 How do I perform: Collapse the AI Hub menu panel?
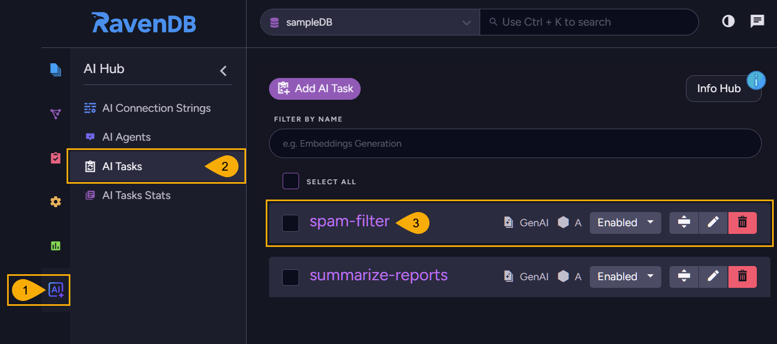(x=223, y=70)
